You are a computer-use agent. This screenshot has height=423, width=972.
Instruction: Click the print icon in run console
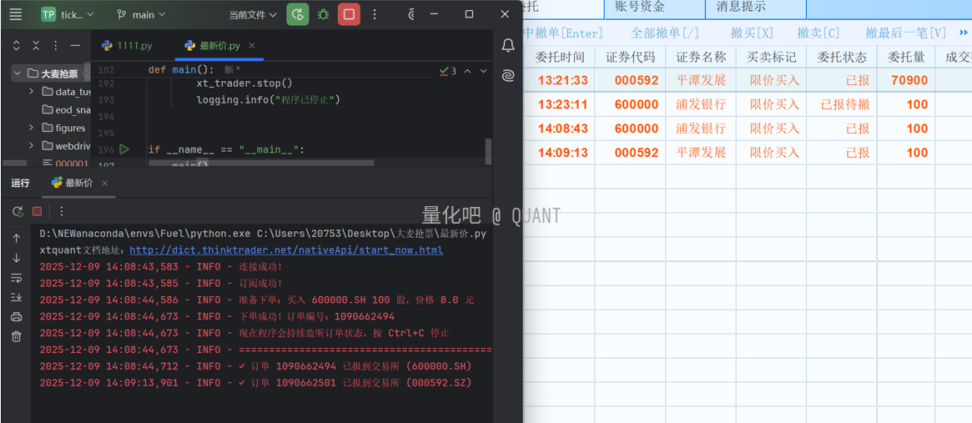coord(16,317)
